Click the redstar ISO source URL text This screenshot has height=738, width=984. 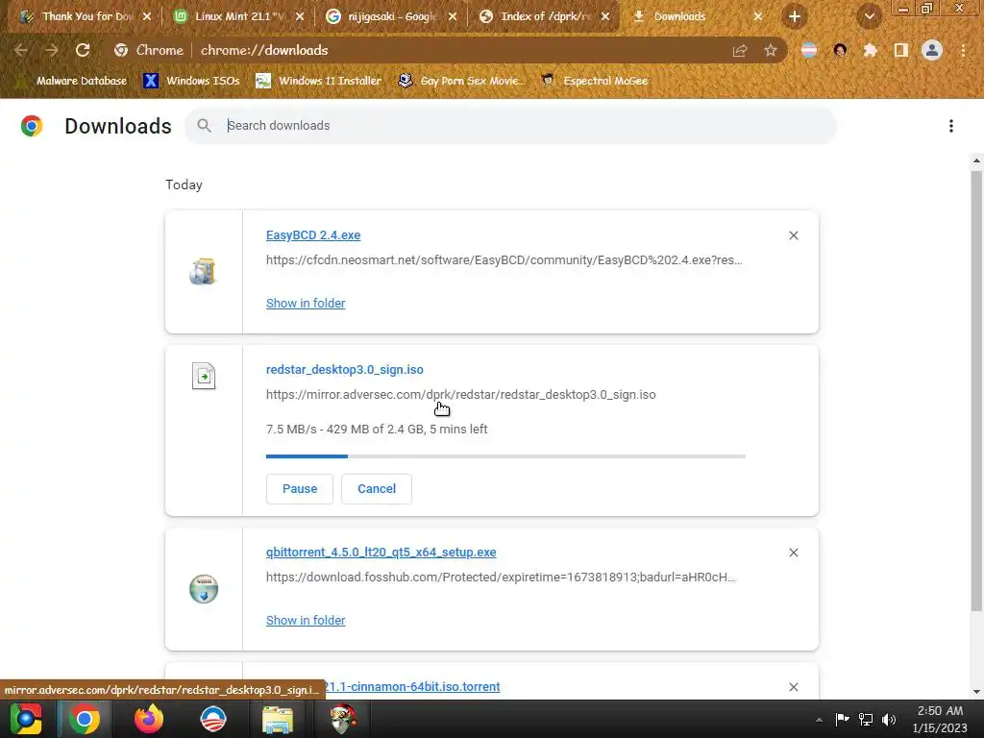460,395
